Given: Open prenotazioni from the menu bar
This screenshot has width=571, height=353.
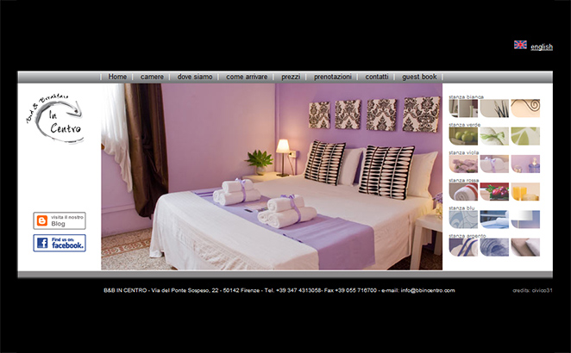Looking at the screenshot, I should 332,77.
